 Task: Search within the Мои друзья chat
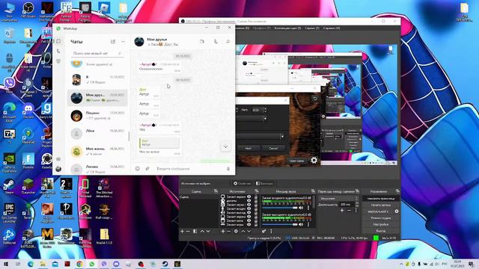228,42
